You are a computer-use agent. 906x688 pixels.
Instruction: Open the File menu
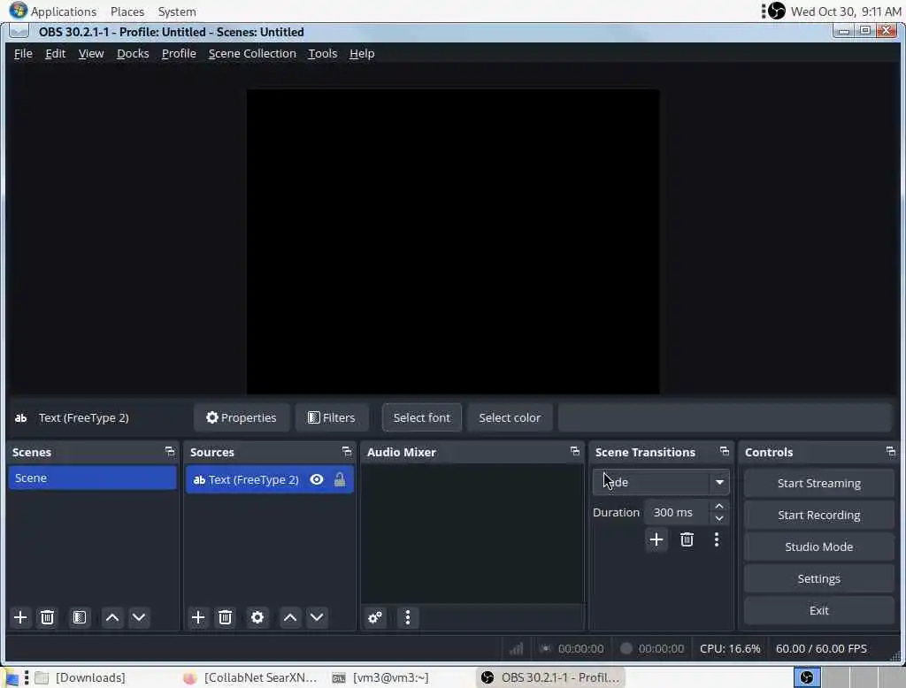click(x=23, y=53)
